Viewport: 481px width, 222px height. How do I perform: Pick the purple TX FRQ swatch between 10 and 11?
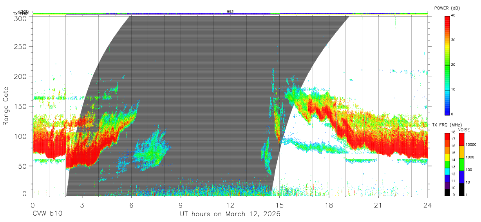coord(447,184)
